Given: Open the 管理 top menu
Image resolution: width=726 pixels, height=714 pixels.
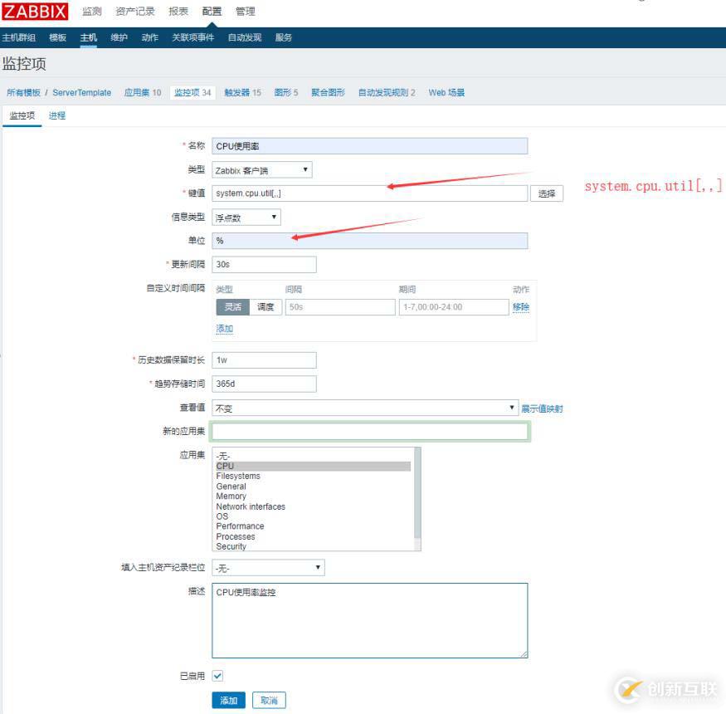Looking at the screenshot, I should pyautogui.click(x=246, y=11).
